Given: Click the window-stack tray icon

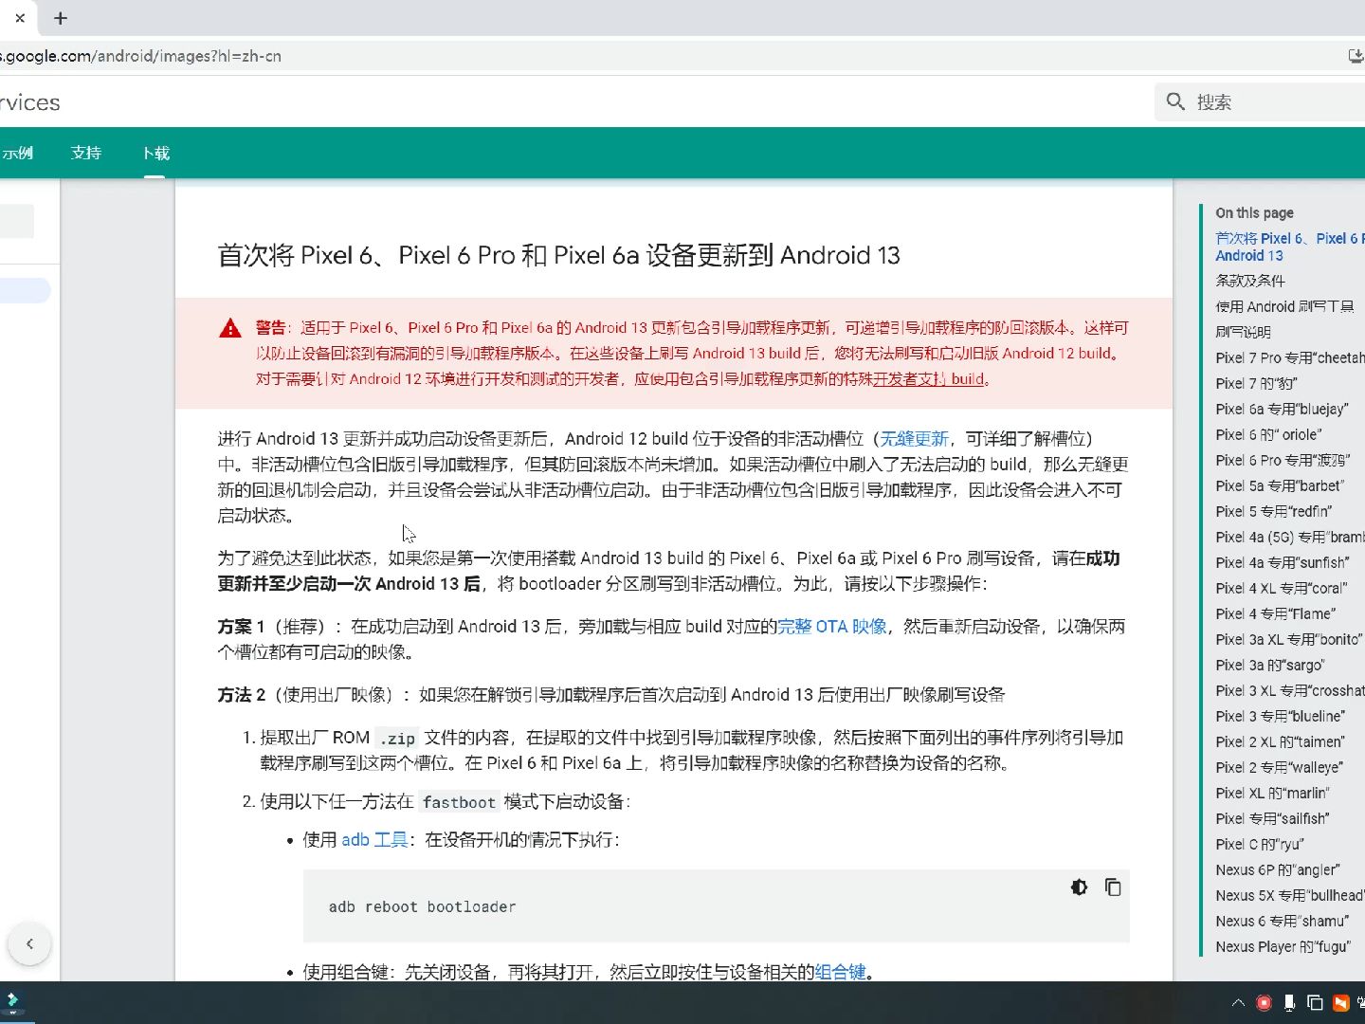Looking at the screenshot, I should [x=1315, y=1002].
